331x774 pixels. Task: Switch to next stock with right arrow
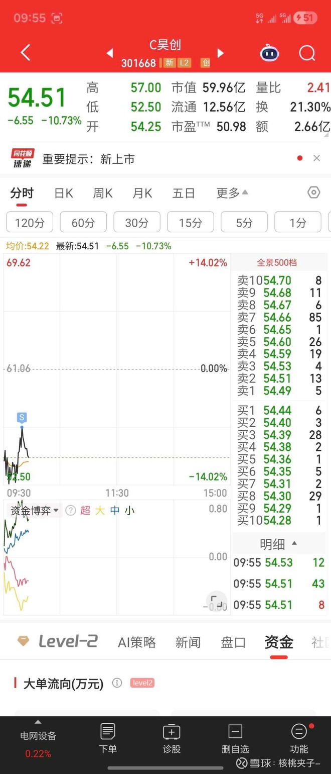(220, 53)
